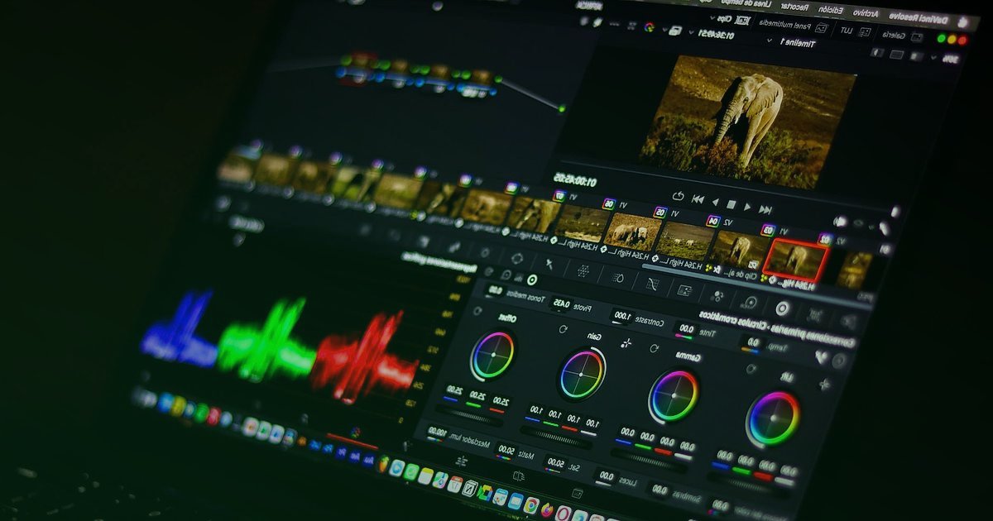Open the Color Warper palette icon

(x=583, y=271)
